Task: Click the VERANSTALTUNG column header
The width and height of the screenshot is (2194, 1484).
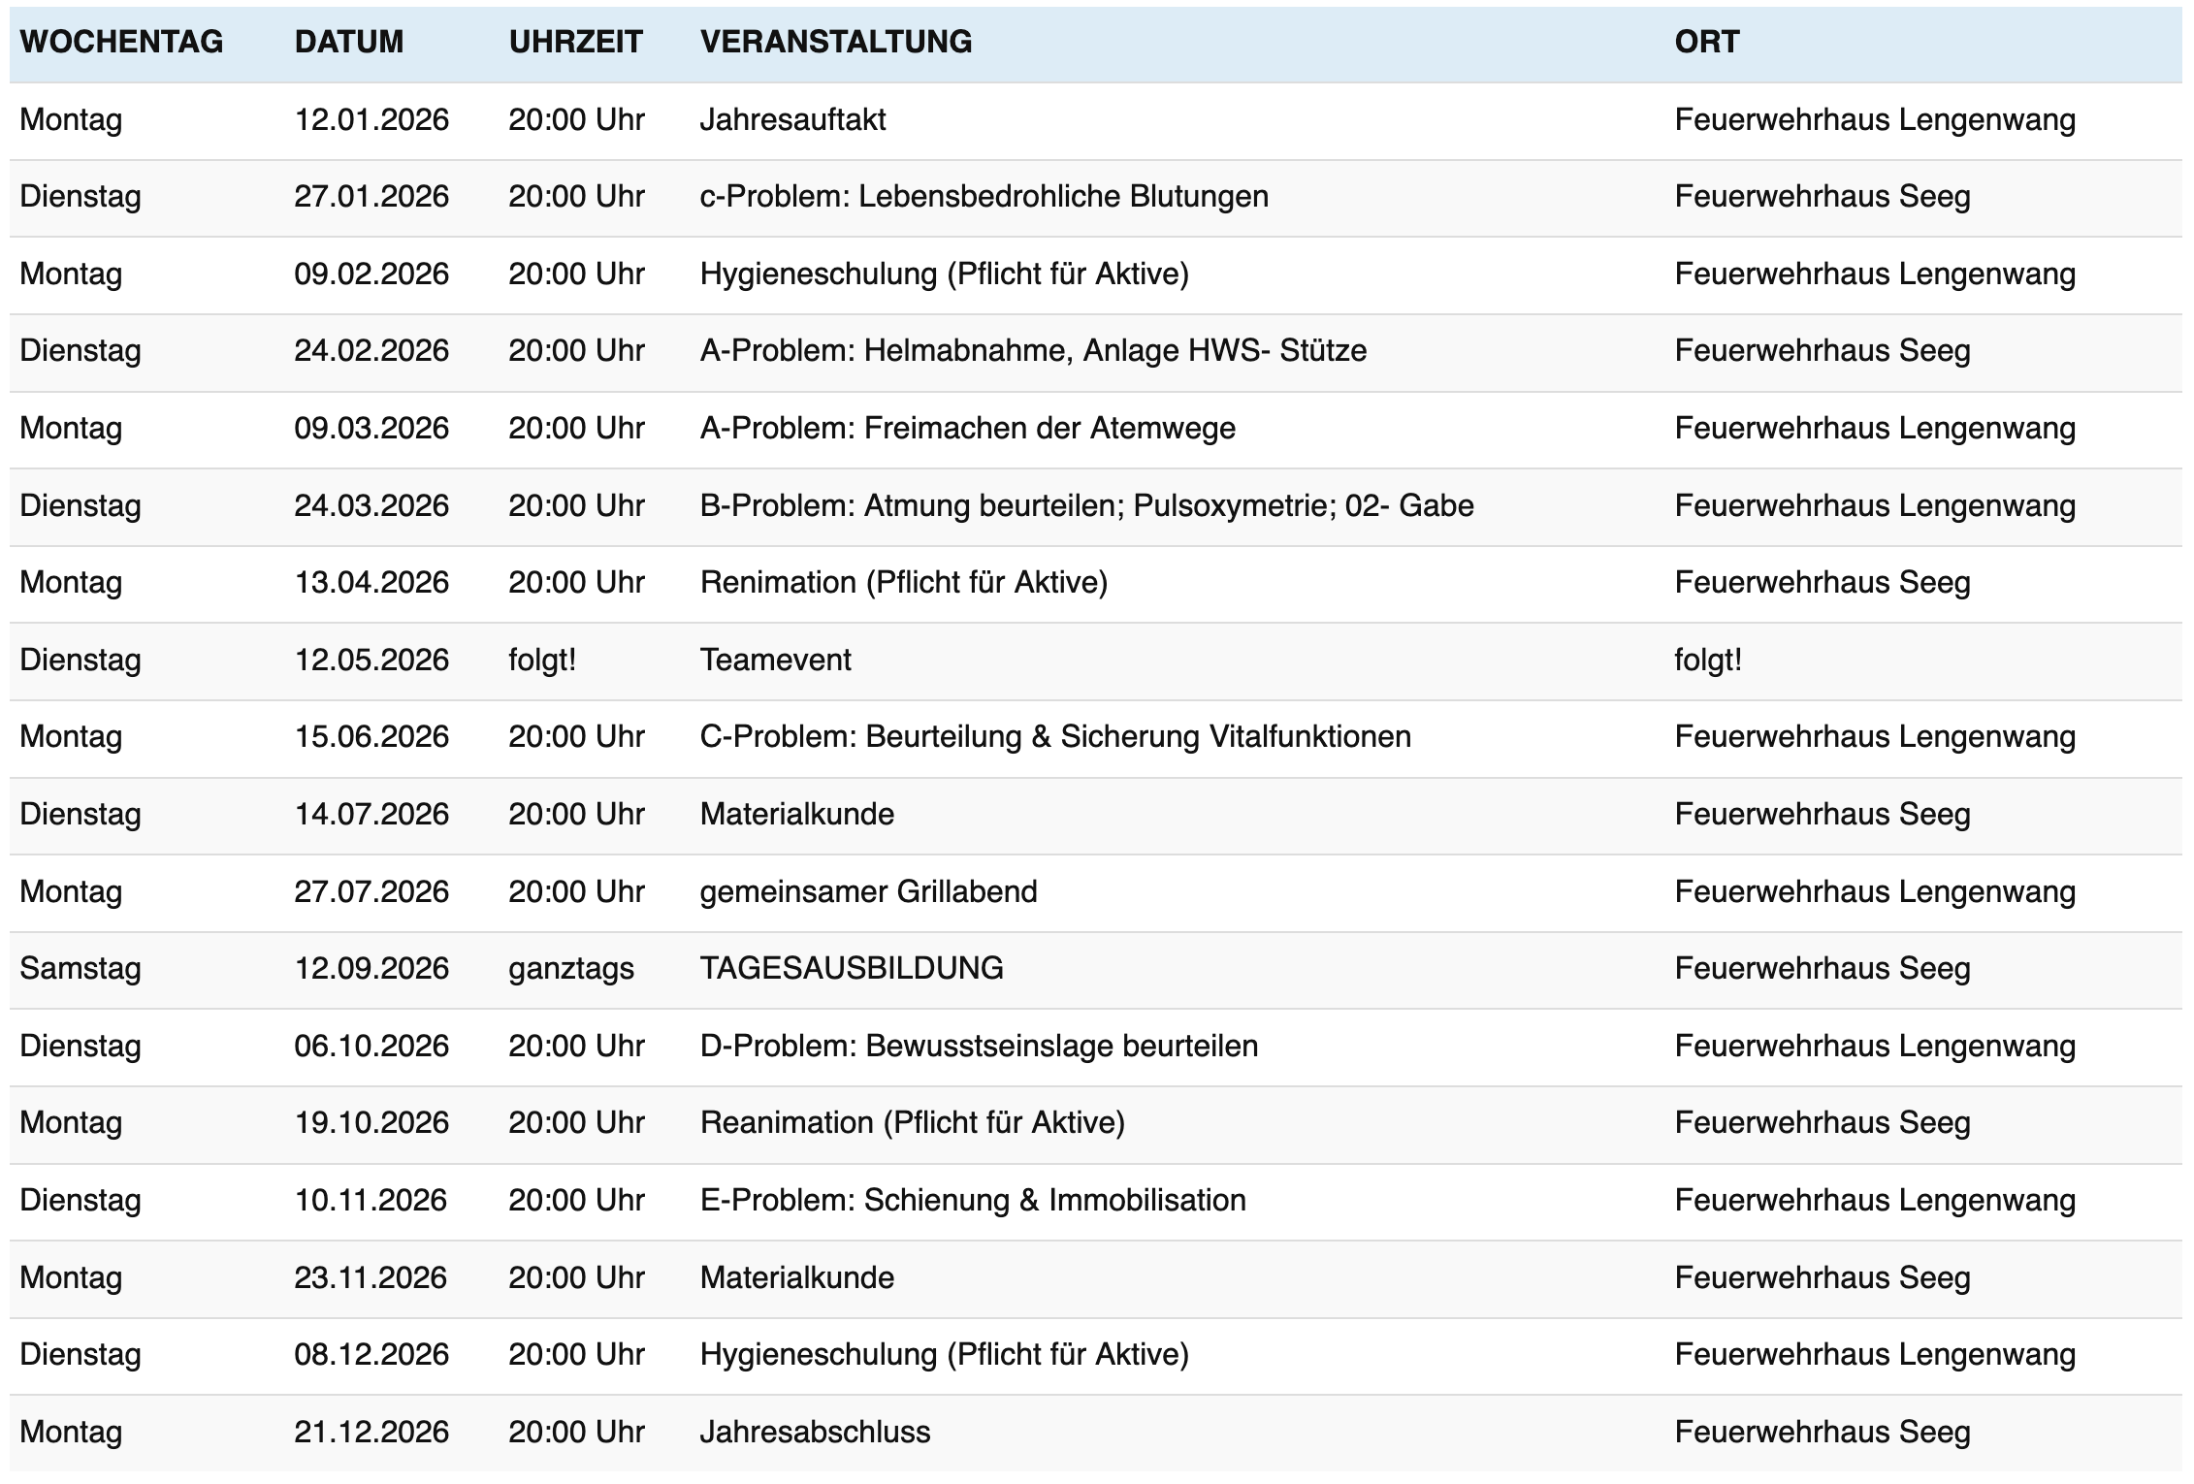Action: [835, 42]
